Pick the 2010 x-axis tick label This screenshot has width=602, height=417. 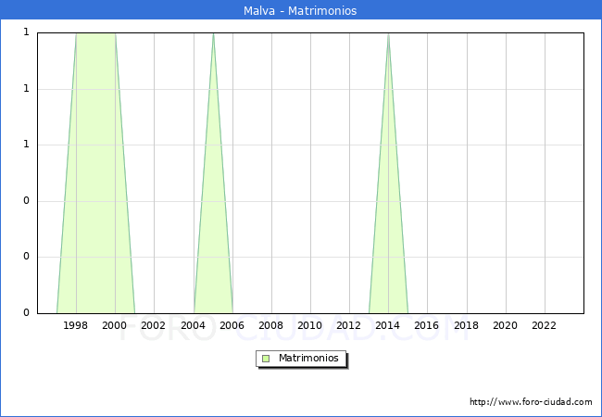(x=310, y=325)
